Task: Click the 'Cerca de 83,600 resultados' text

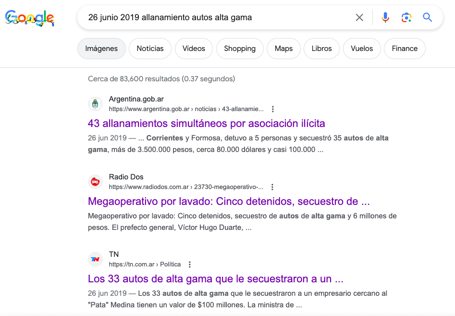Action: click(x=161, y=79)
